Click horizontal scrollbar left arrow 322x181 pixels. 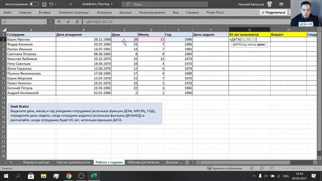coord(198,162)
